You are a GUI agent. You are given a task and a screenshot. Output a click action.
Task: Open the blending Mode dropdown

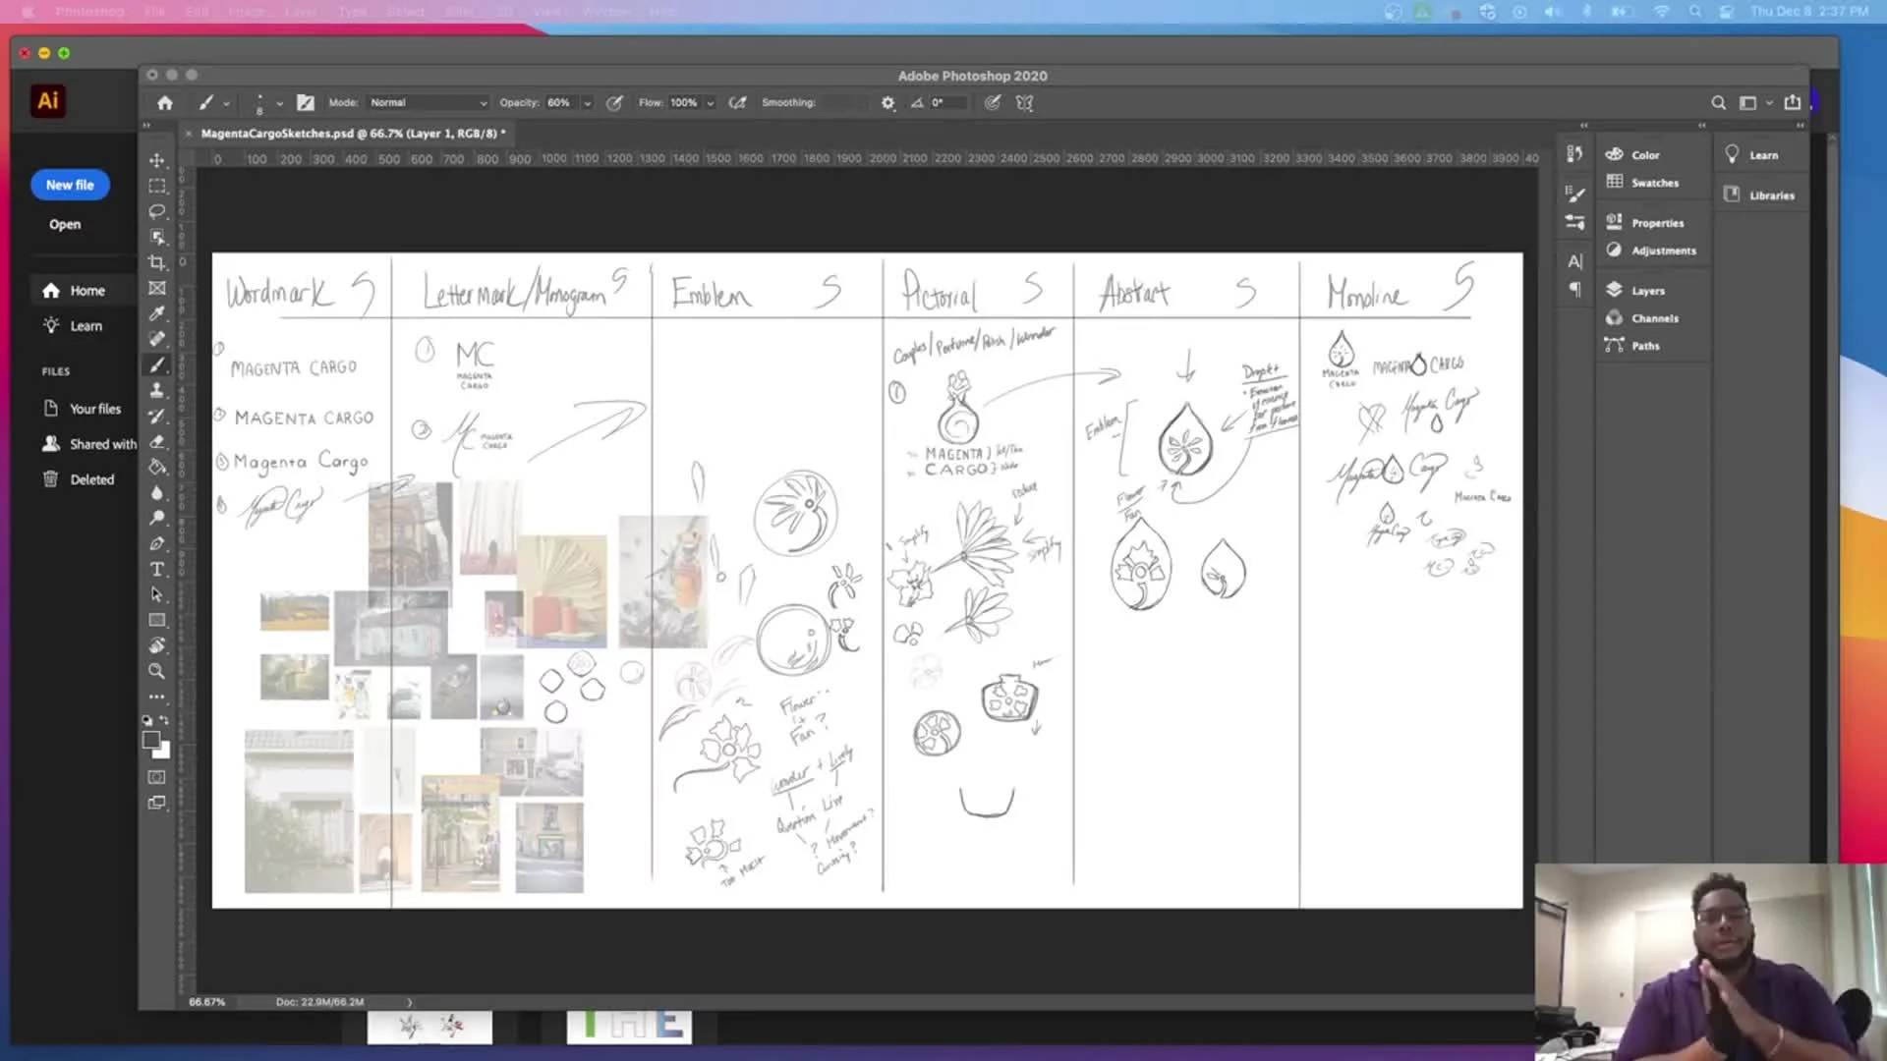coord(428,103)
